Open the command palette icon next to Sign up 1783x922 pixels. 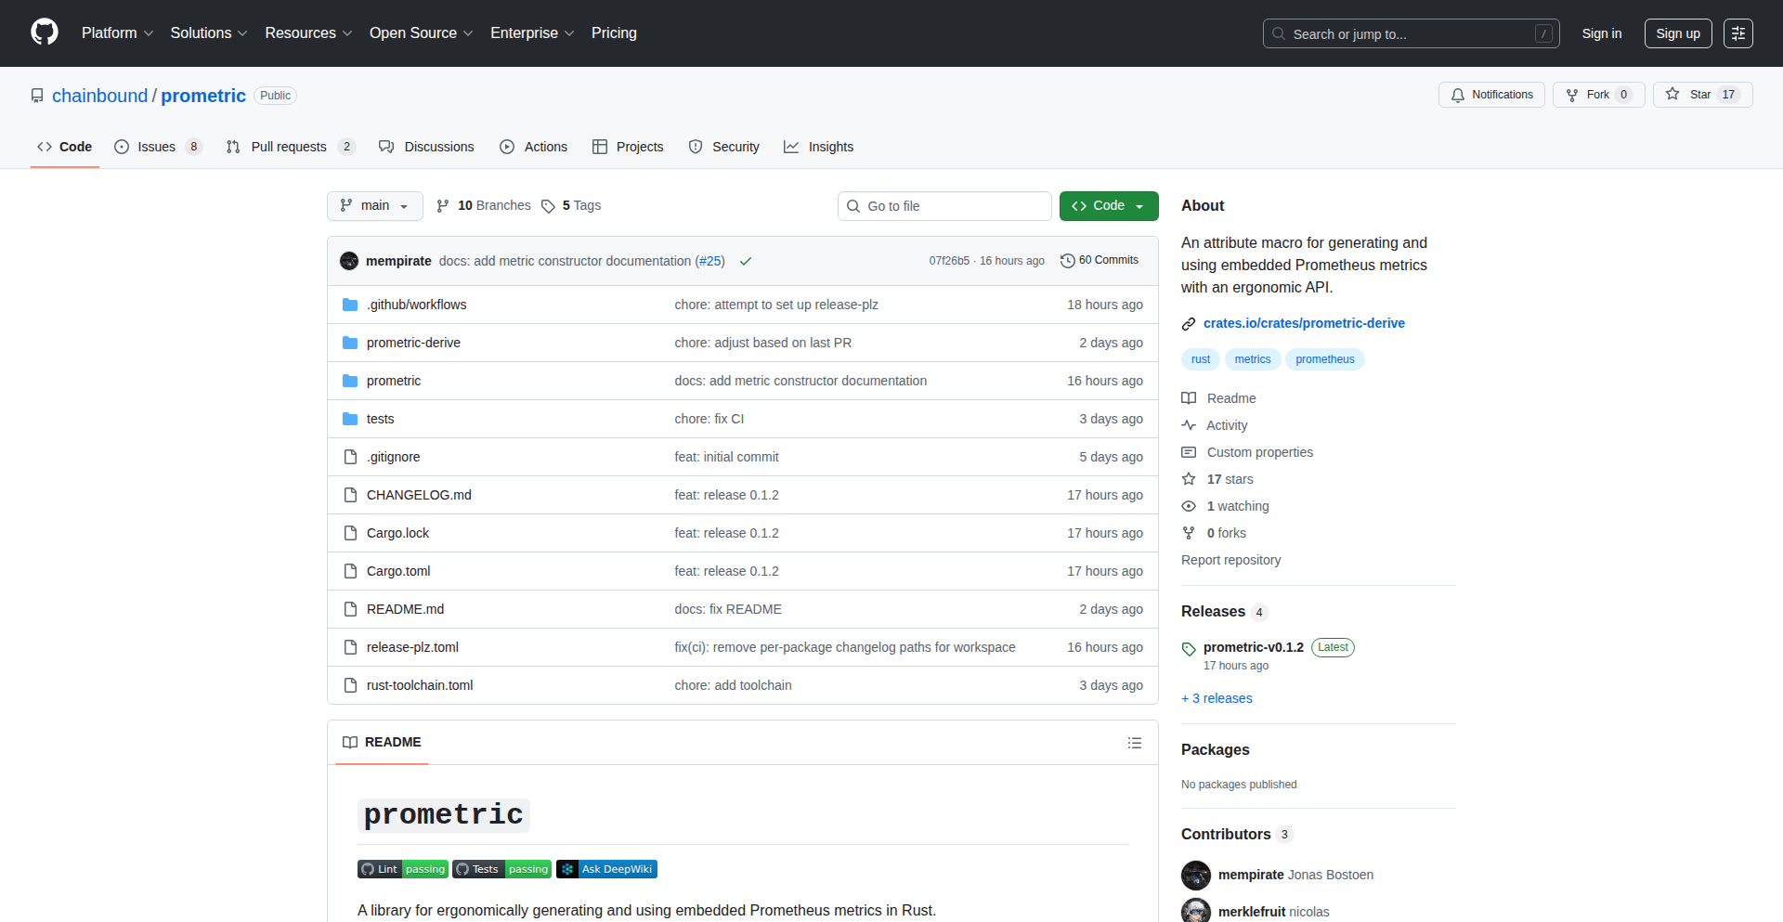click(1738, 33)
